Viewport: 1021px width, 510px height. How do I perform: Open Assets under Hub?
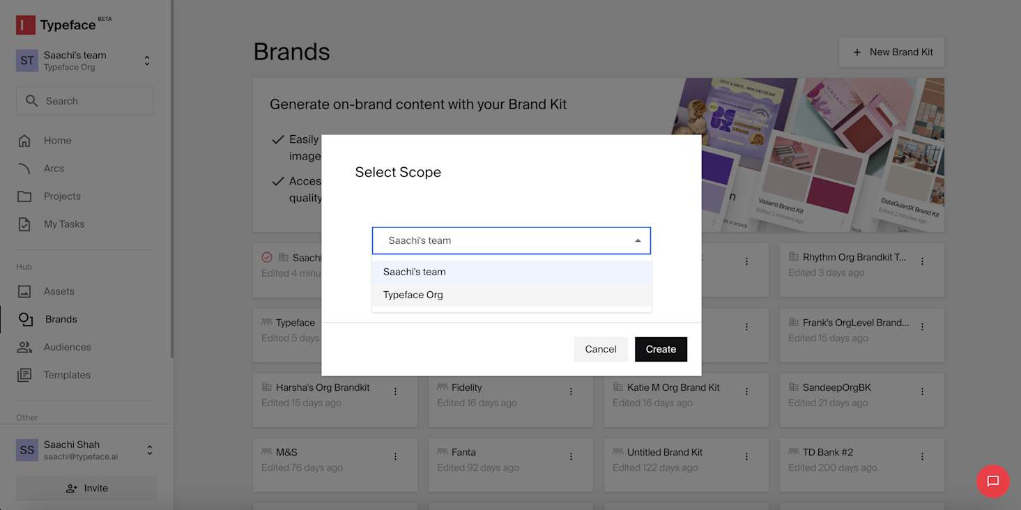point(59,291)
